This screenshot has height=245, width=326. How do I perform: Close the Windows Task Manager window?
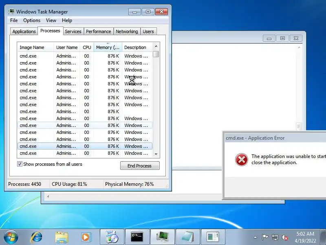pyautogui.click(x=161, y=12)
